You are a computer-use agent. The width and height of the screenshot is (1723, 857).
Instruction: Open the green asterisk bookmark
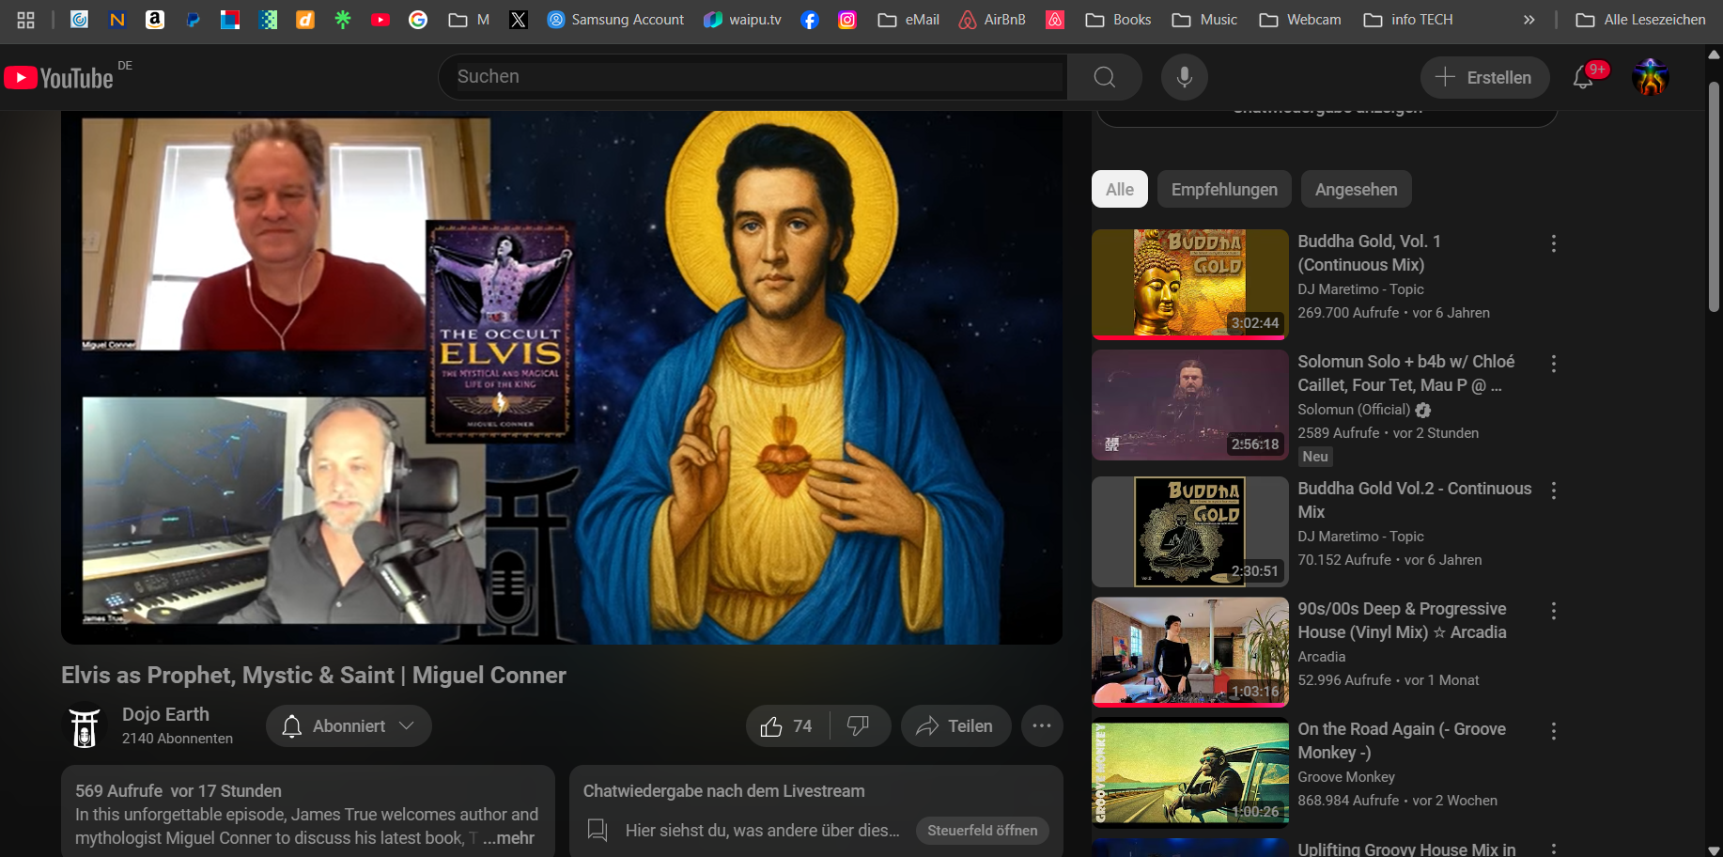[x=343, y=20]
